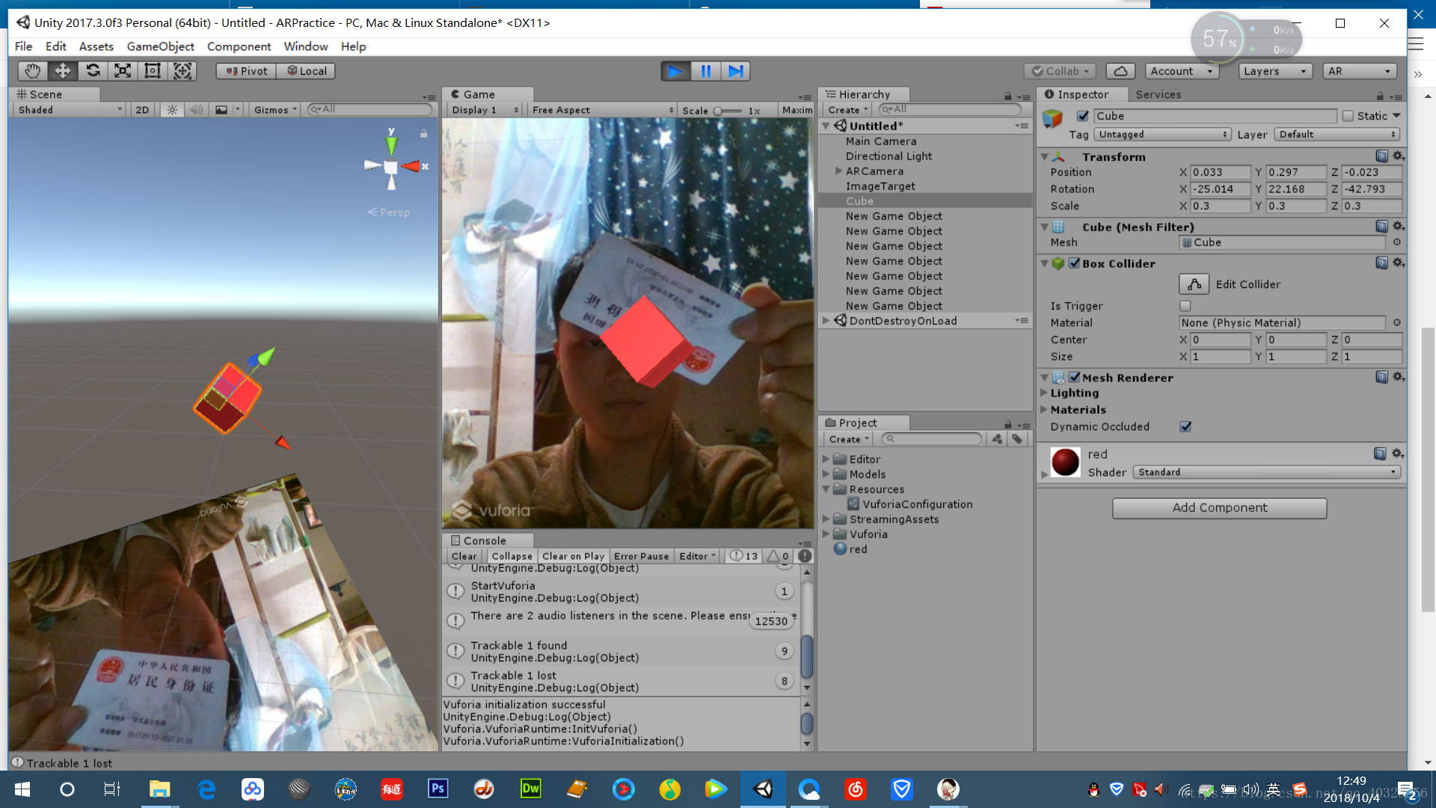Enable the Is Trigger checkbox
The height and width of the screenshot is (808, 1436).
point(1185,306)
